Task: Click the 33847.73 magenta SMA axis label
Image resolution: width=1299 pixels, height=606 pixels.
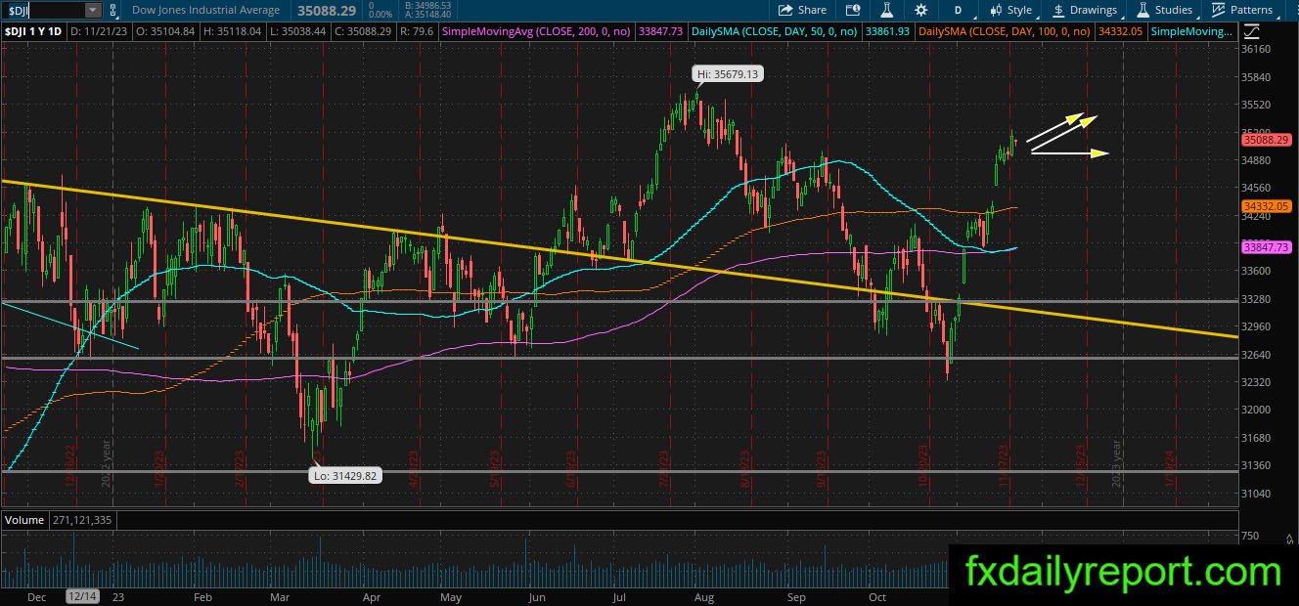Action: [1266, 247]
